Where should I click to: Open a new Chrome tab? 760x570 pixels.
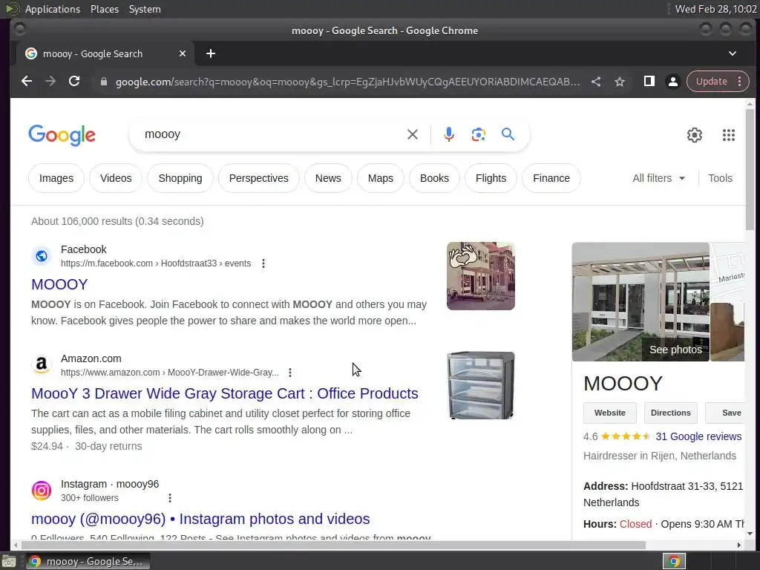(210, 53)
